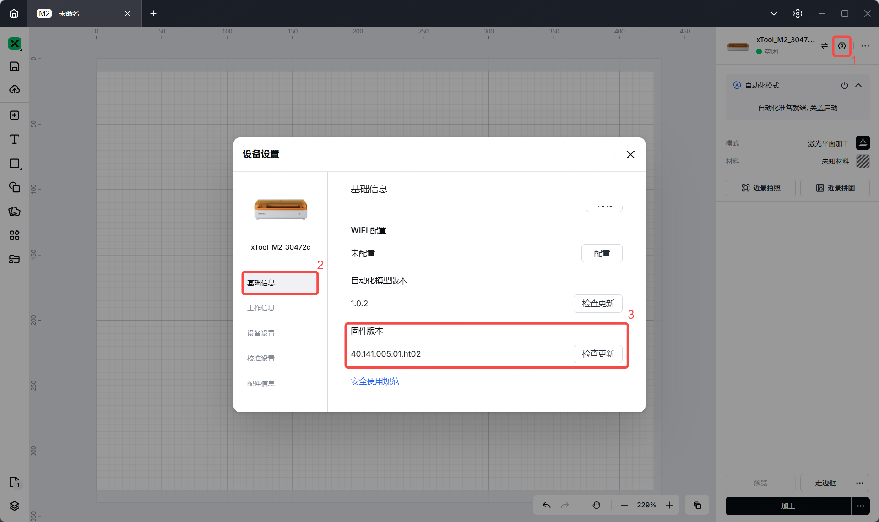Open more device options ellipsis
Image resolution: width=879 pixels, height=522 pixels.
click(x=865, y=46)
